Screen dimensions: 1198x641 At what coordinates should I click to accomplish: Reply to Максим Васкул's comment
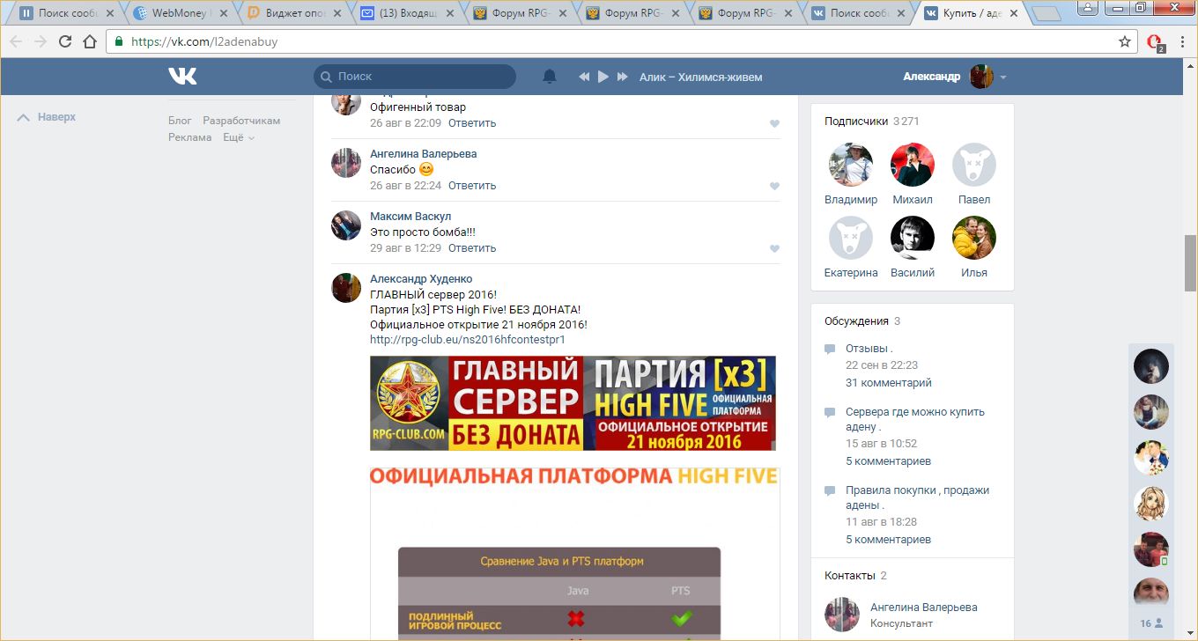[x=472, y=248]
